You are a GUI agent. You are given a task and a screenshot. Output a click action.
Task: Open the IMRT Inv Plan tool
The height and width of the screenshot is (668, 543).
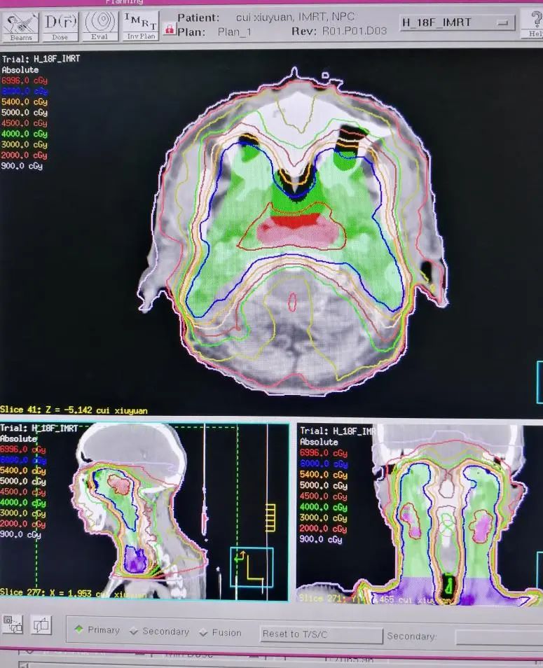tap(140, 26)
